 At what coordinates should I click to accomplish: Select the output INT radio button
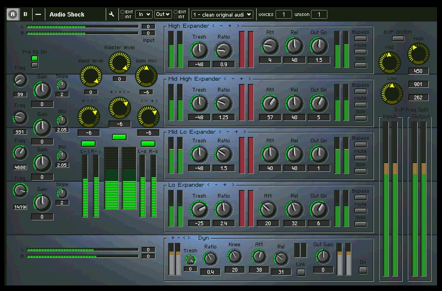pos(175,17)
